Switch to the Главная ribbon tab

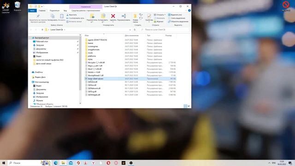[42, 11]
